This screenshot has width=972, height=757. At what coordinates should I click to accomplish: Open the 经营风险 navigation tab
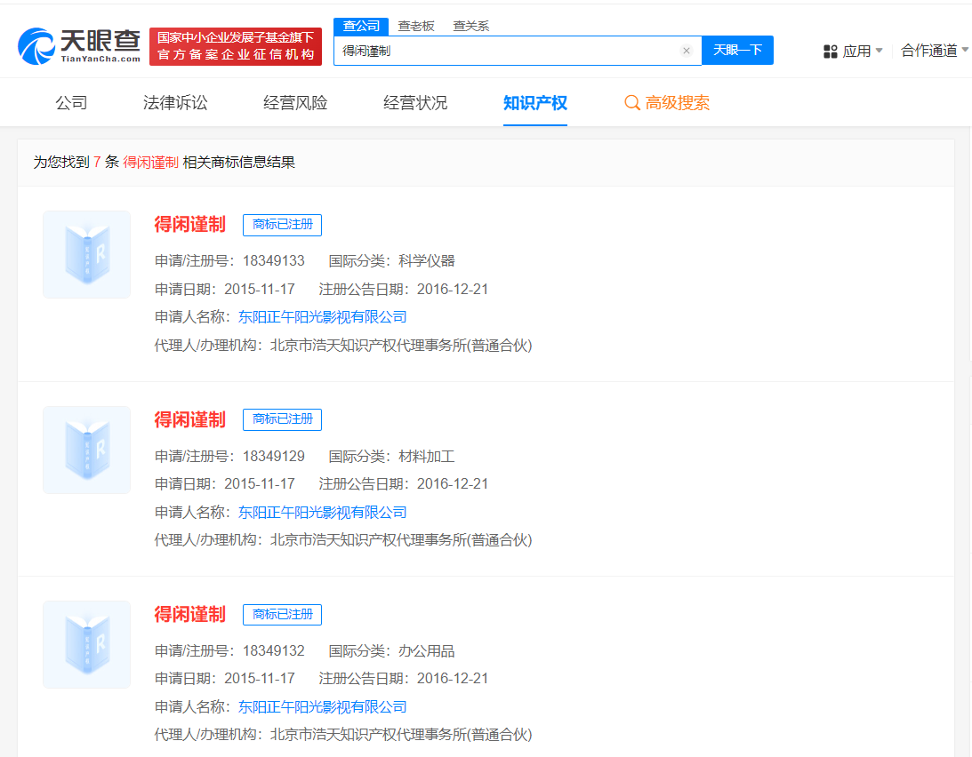point(294,102)
